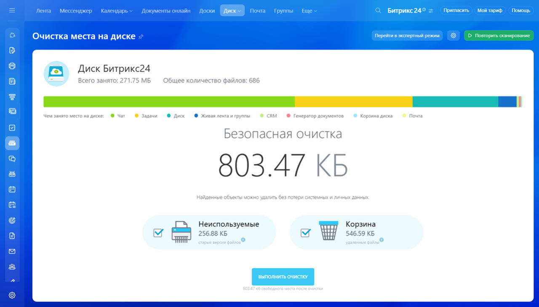Click Повторить сканирование
Screen dimensions: 539x307
pyautogui.click(x=499, y=36)
